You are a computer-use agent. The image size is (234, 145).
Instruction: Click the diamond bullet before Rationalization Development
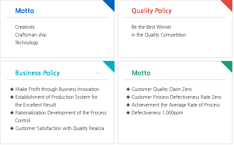[12, 113]
